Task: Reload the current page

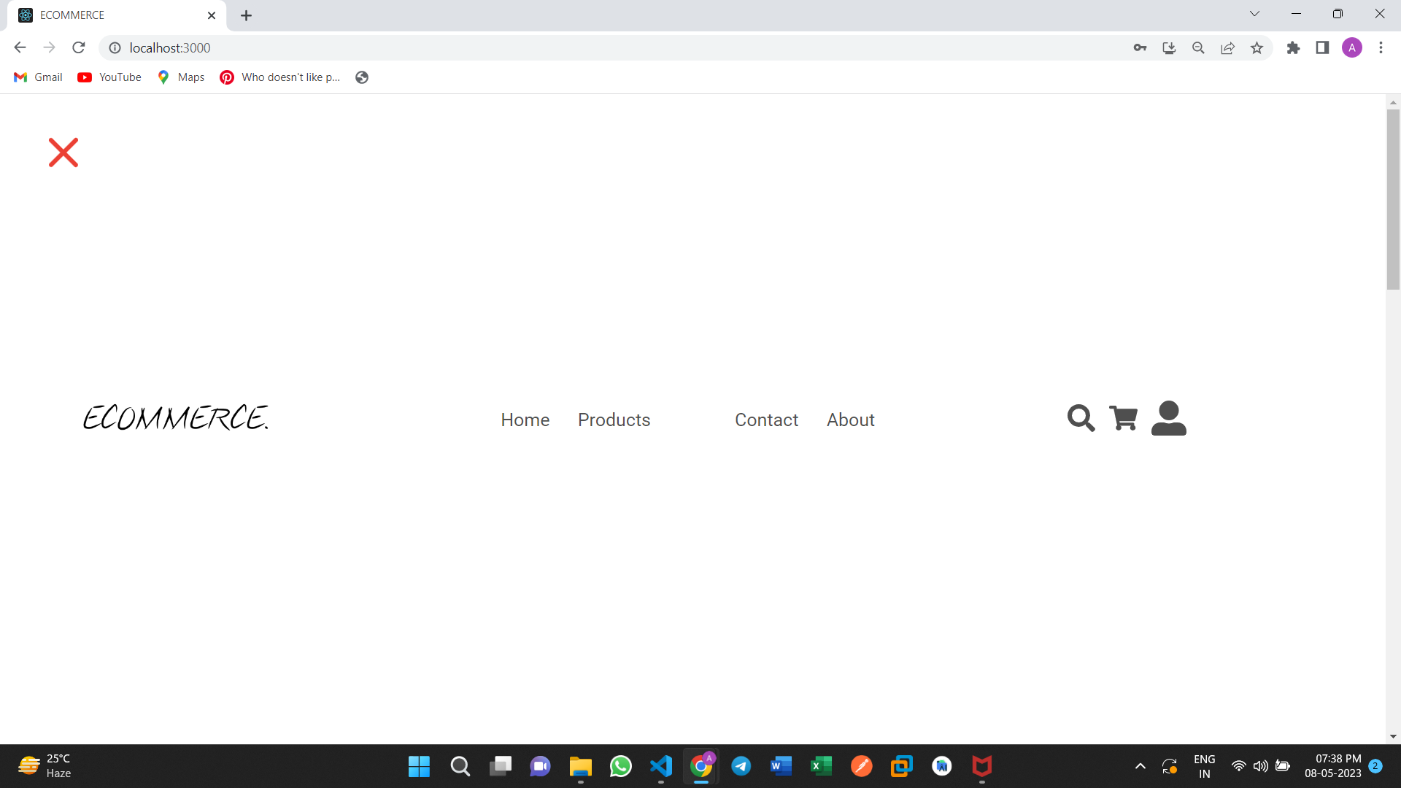Action: point(78,47)
